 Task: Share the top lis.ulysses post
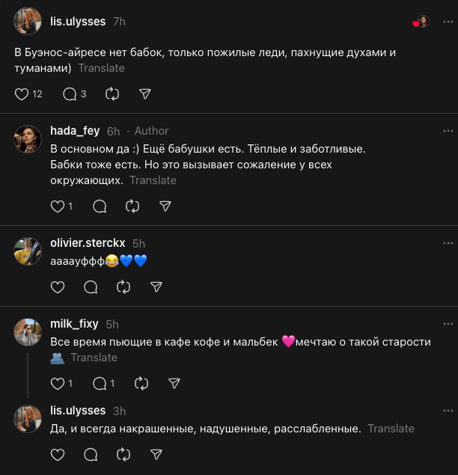145,94
